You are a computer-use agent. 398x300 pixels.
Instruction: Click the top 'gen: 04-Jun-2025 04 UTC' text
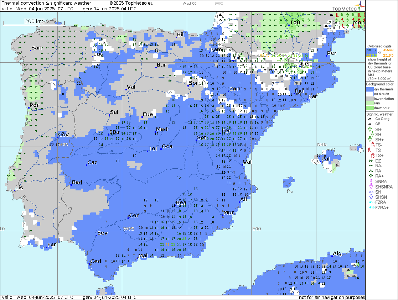click(109, 9)
